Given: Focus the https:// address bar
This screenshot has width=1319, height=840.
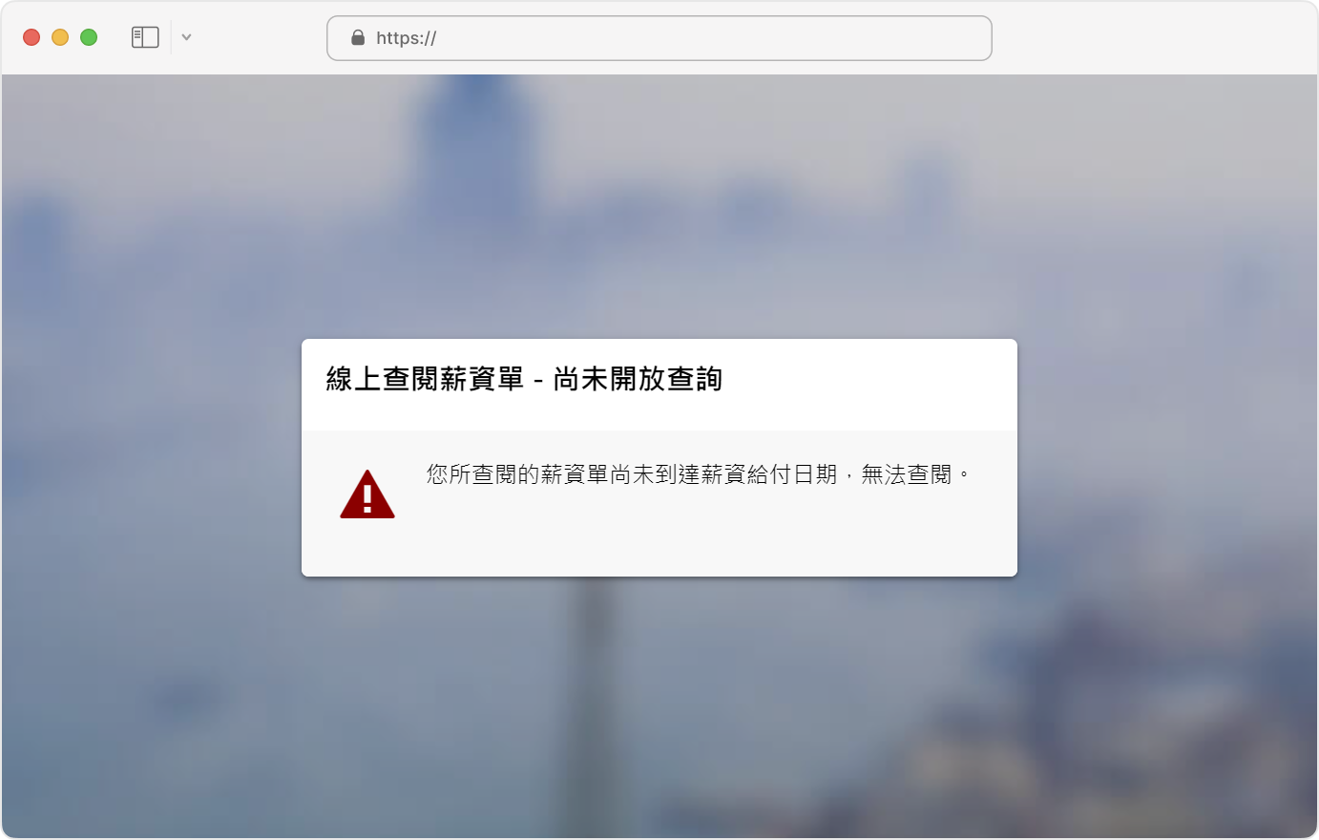Looking at the screenshot, I should (659, 38).
